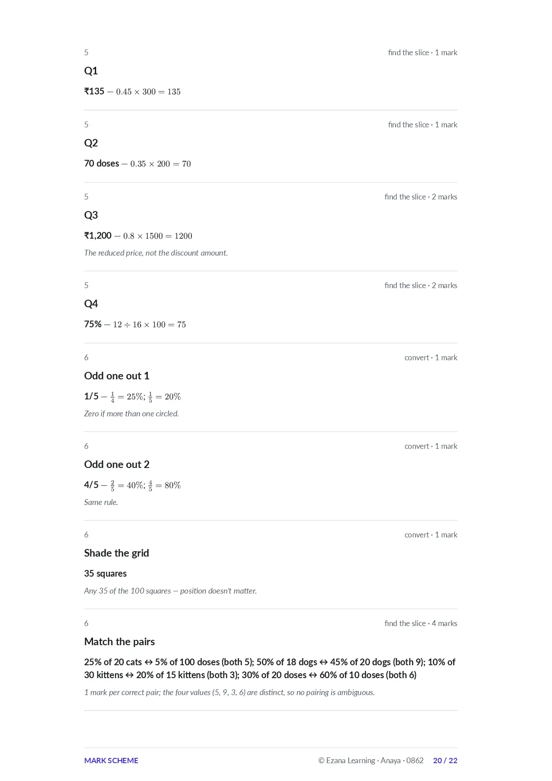Click the Shade the grid heading
Viewport: 552px width, 781px height.
[117, 553]
